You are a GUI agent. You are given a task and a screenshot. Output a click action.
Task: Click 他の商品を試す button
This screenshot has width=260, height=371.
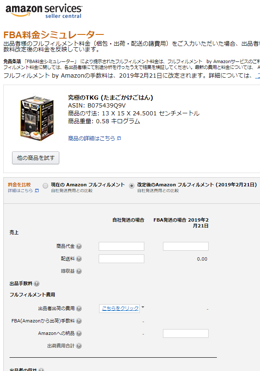pos(36,158)
